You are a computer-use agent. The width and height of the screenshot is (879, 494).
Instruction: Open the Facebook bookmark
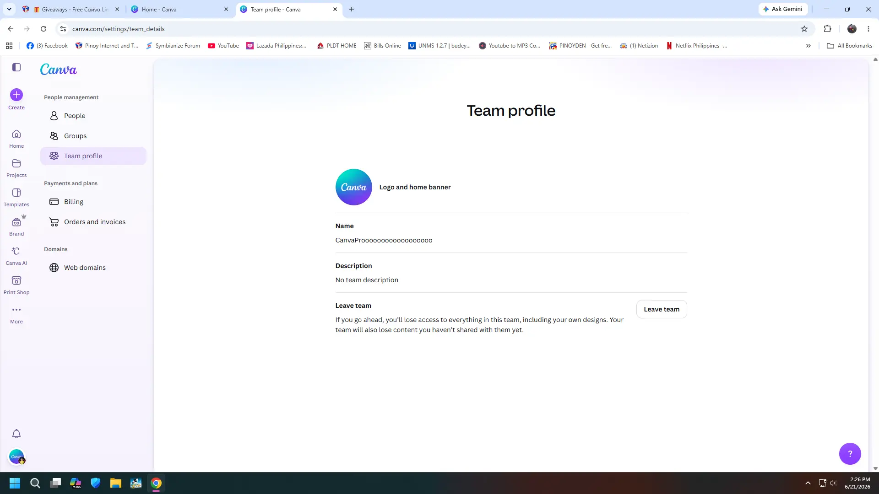pos(47,46)
